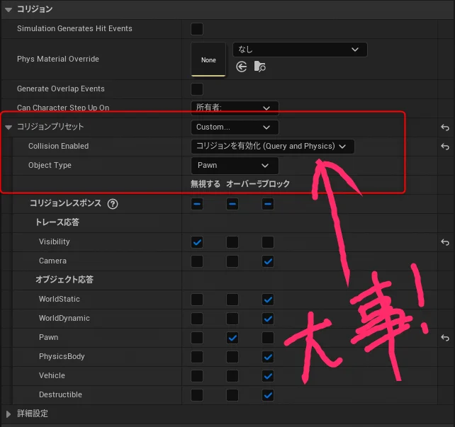Select the Generate Overlap Events label
The width and height of the screenshot is (455, 427).
point(61,89)
